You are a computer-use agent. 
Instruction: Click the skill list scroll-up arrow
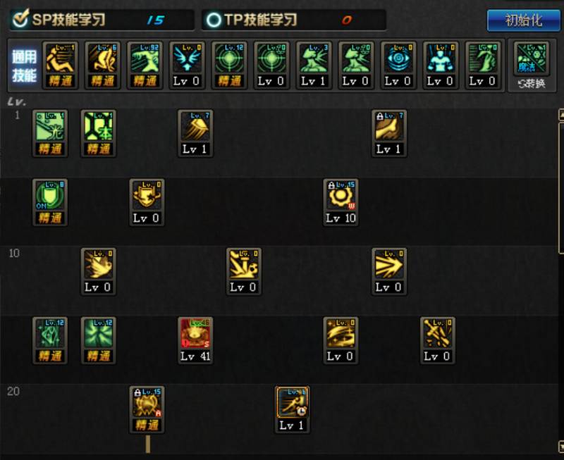561,115
